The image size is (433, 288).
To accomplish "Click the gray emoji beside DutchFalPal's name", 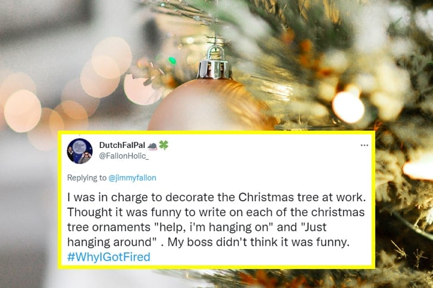I will (x=151, y=145).
